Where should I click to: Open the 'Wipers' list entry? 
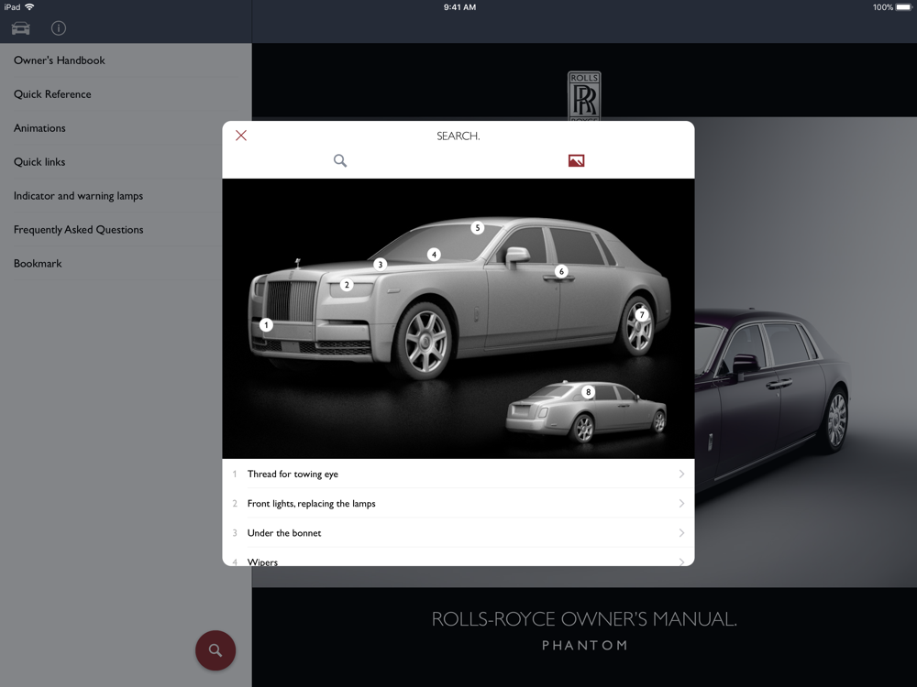tap(458, 558)
